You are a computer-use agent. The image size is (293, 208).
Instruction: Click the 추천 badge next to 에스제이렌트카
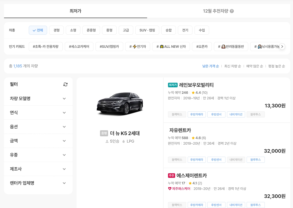click(x=172, y=175)
